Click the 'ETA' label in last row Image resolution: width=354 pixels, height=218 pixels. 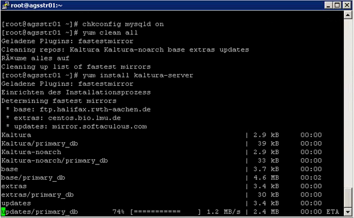tap(333, 212)
